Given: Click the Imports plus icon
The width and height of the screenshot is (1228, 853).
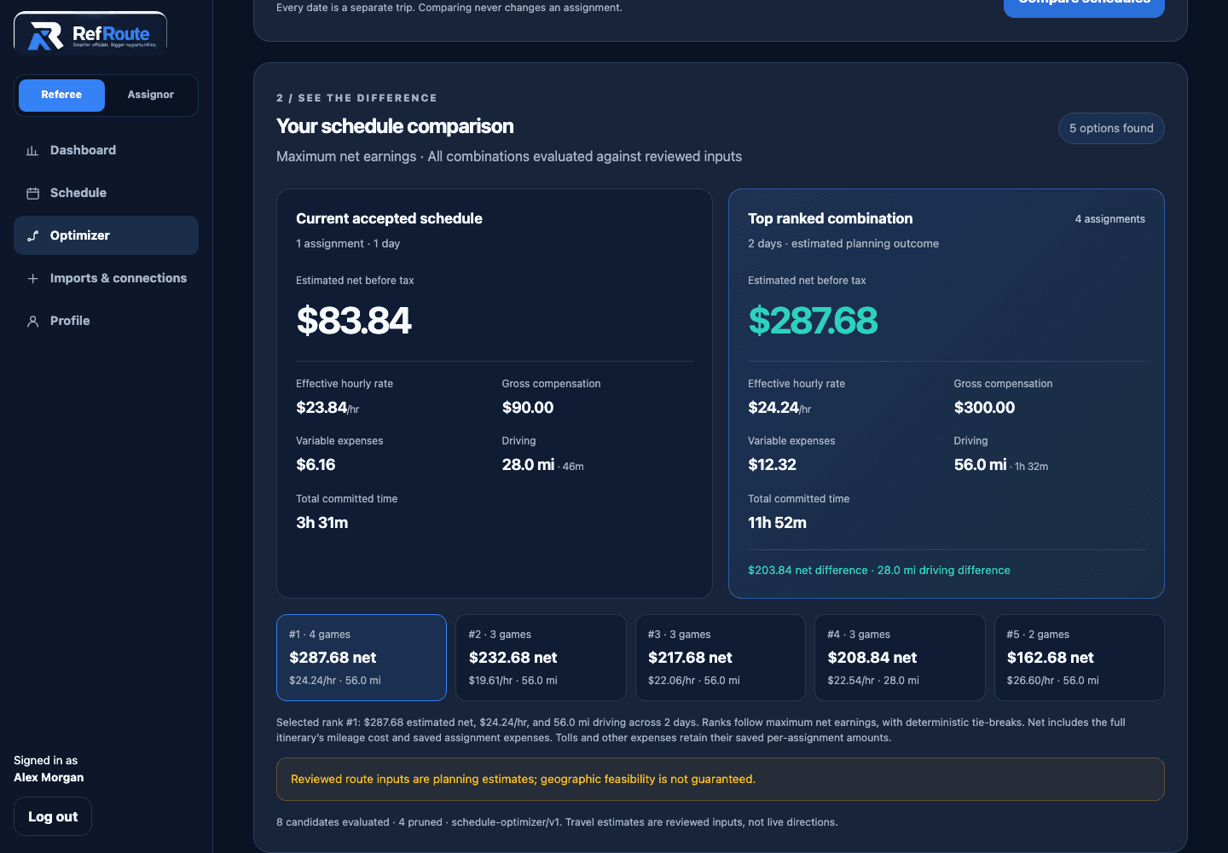Looking at the screenshot, I should (32, 279).
